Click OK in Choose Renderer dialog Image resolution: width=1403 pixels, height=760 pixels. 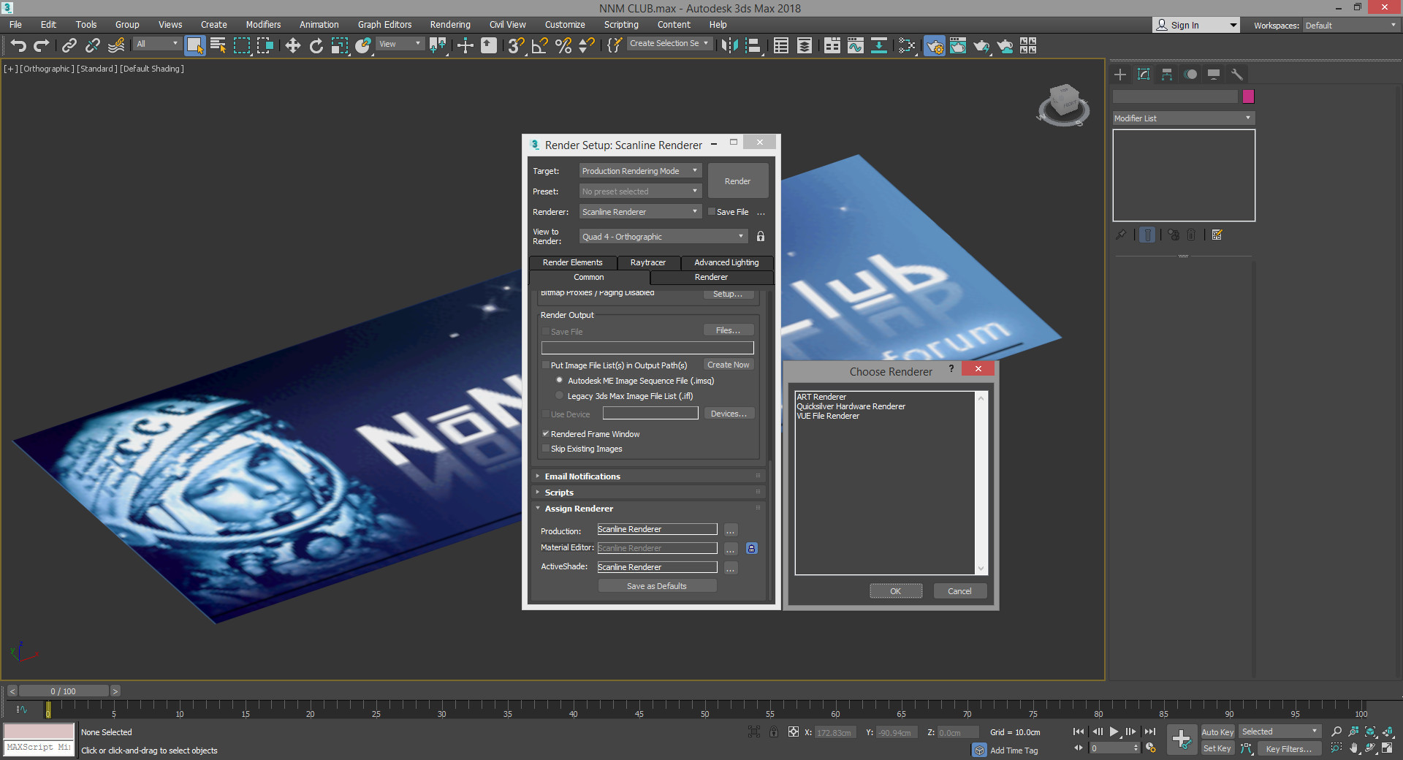tap(895, 590)
